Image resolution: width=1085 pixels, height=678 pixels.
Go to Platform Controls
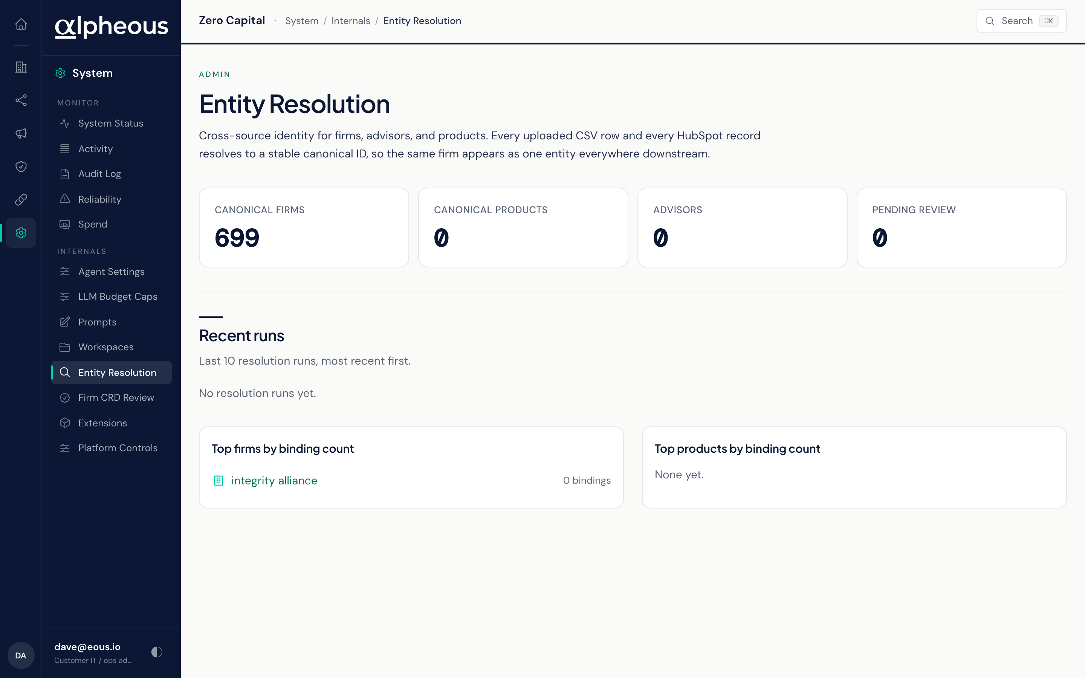click(x=111, y=448)
